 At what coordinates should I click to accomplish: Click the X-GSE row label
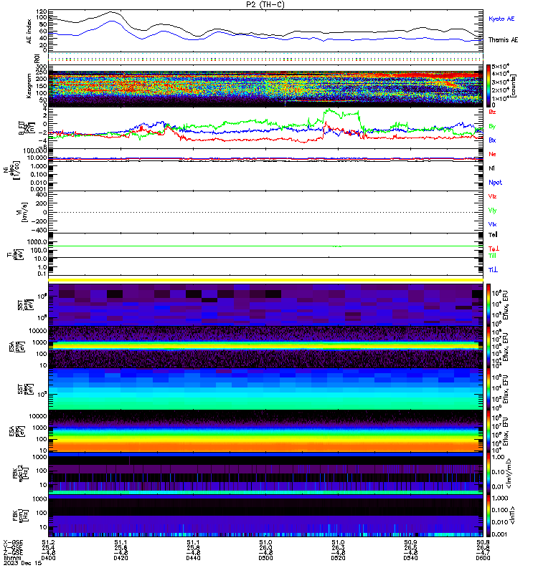(13, 542)
